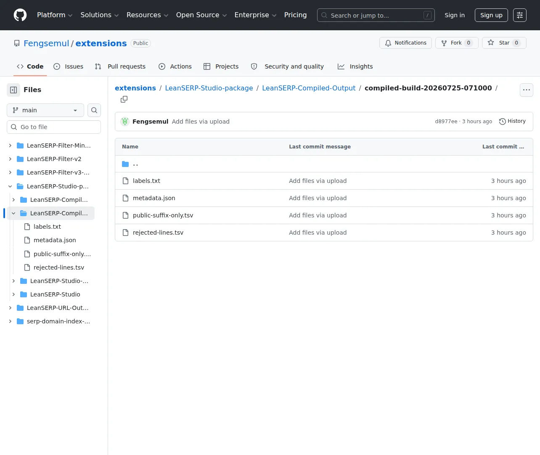Select the Code tab
Viewport: 540px width, 455px height.
[x=30, y=66]
